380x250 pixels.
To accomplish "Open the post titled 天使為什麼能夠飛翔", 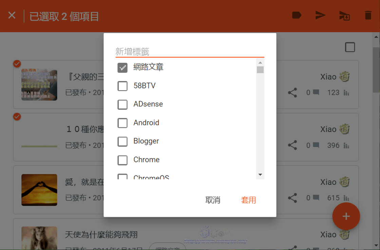I will pyautogui.click(x=101, y=234).
